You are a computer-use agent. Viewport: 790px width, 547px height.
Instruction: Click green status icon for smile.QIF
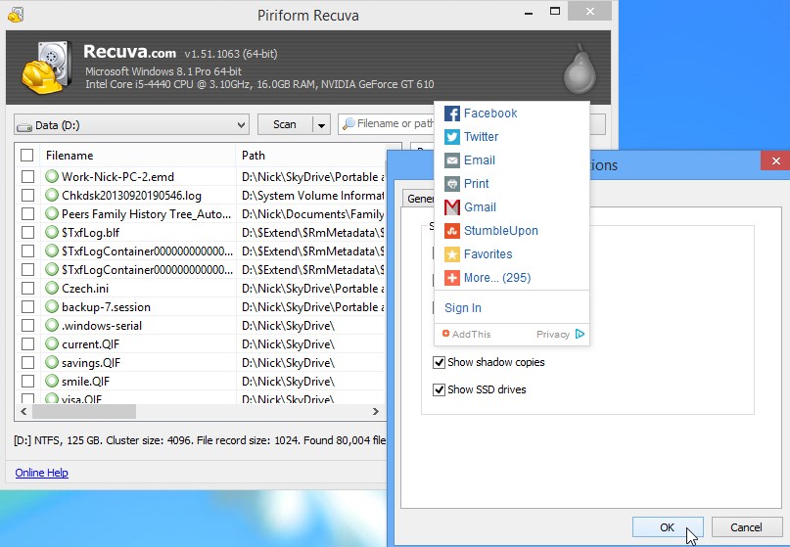(x=52, y=382)
